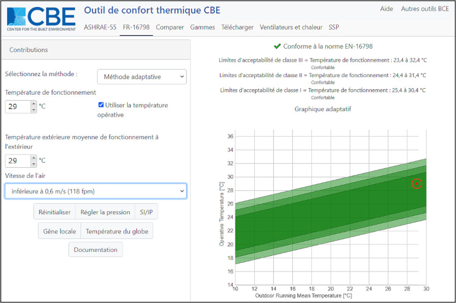Open the 'Vitesse de l'air' dropdown
The width and height of the screenshot is (456, 303).
click(x=96, y=191)
